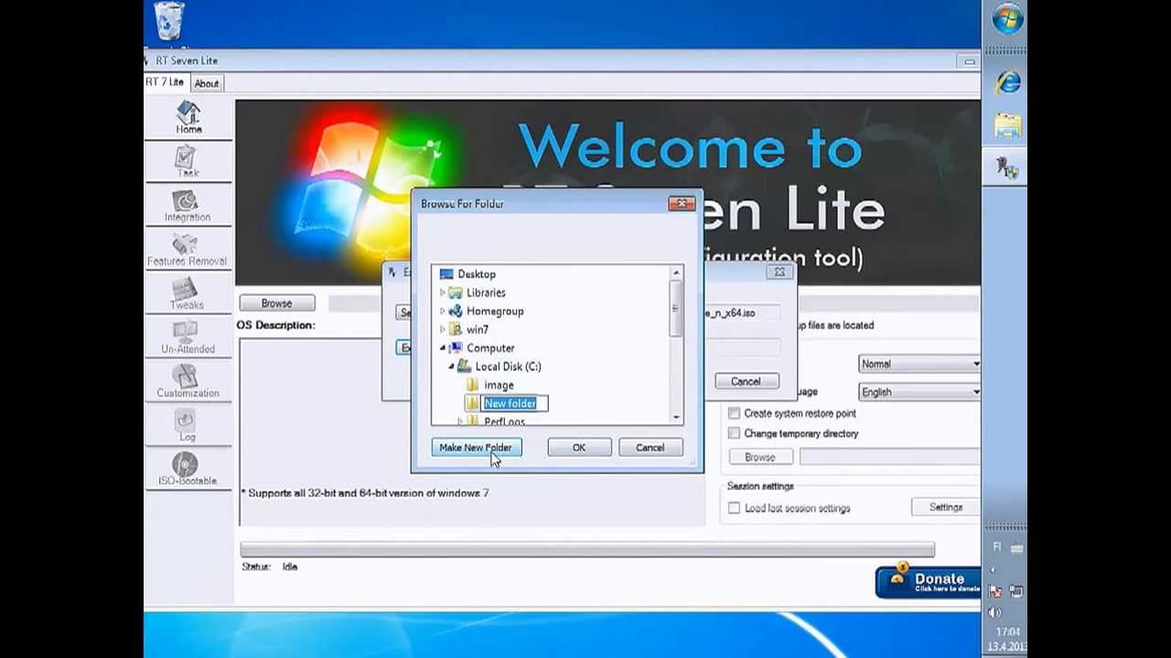Screen dimensions: 1171x658
Task: Click Cancel in the extraction dialog
Action: tap(746, 381)
